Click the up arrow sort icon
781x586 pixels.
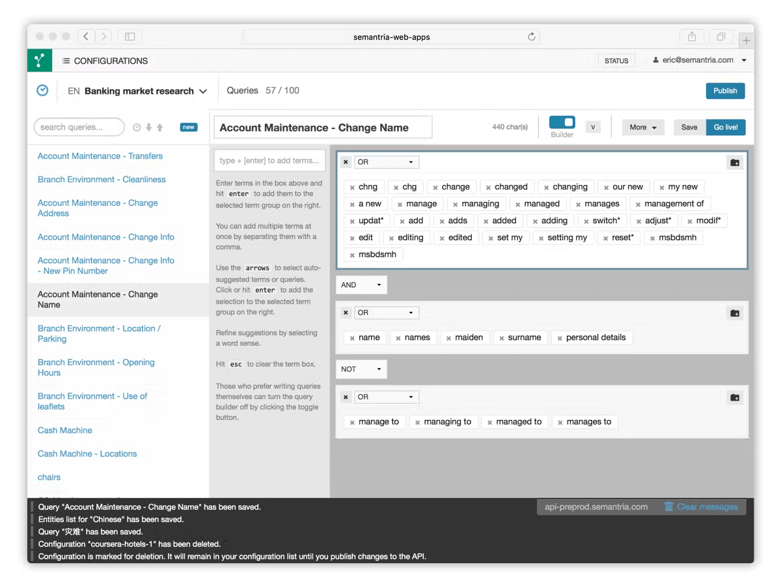[x=160, y=128]
